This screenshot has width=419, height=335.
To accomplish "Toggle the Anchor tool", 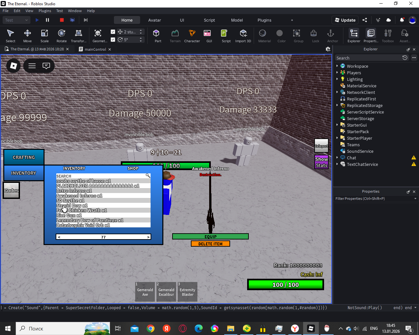I will point(333,36).
